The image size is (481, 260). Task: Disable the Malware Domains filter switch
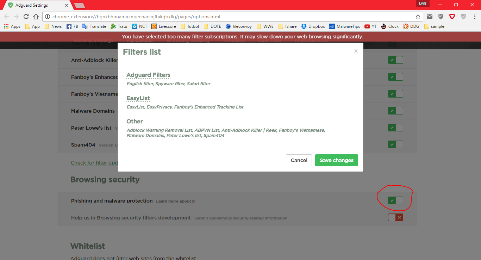pyautogui.click(x=395, y=111)
